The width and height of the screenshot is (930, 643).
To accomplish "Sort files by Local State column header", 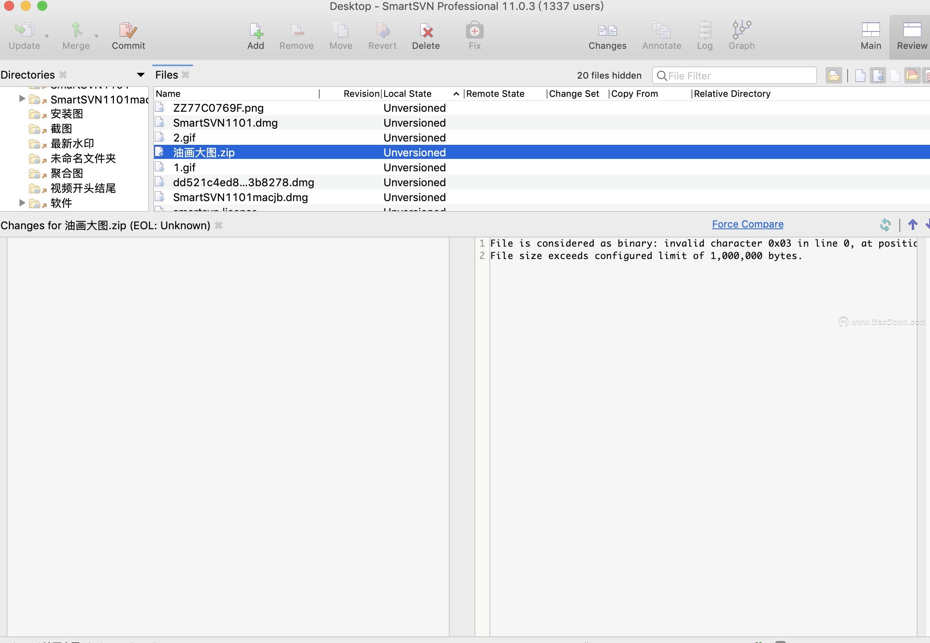I will coord(407,94).
